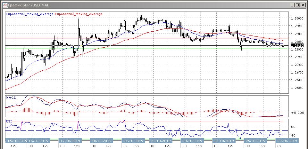Viewport: 308px width, 149px height.
Task: Select the 15.10.2019 date marker
Action: (15, 141)
